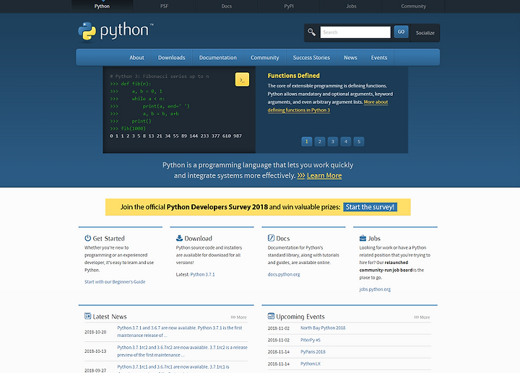Click the Get Started power icon
Viewport: 520px width, 373px height.
coord(87,238)
